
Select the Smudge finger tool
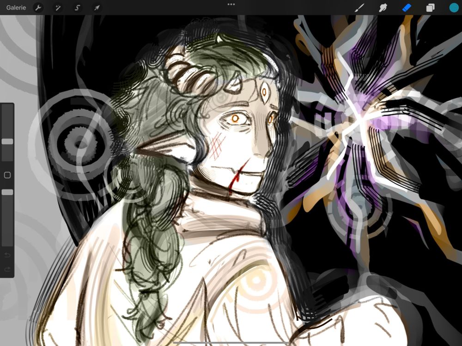(x=383, y=8)
